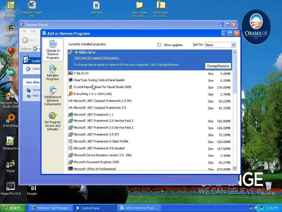This screenshot has height=212, width=282.
Task: Select Microsoft .NET Framework 2.0 Service Pack 2
Action: pos(150,121)
